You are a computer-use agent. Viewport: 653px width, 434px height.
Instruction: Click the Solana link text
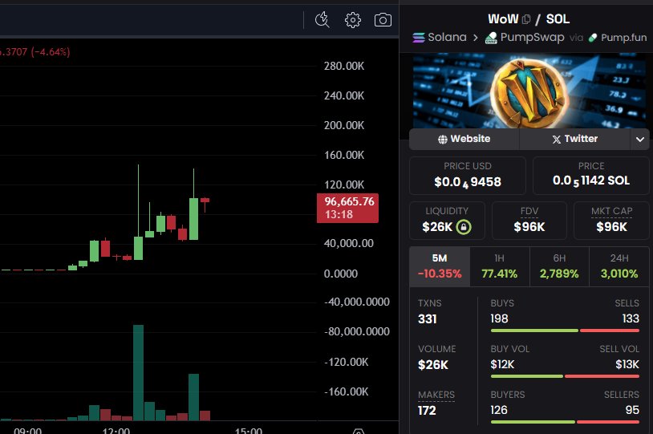point(448,37)
